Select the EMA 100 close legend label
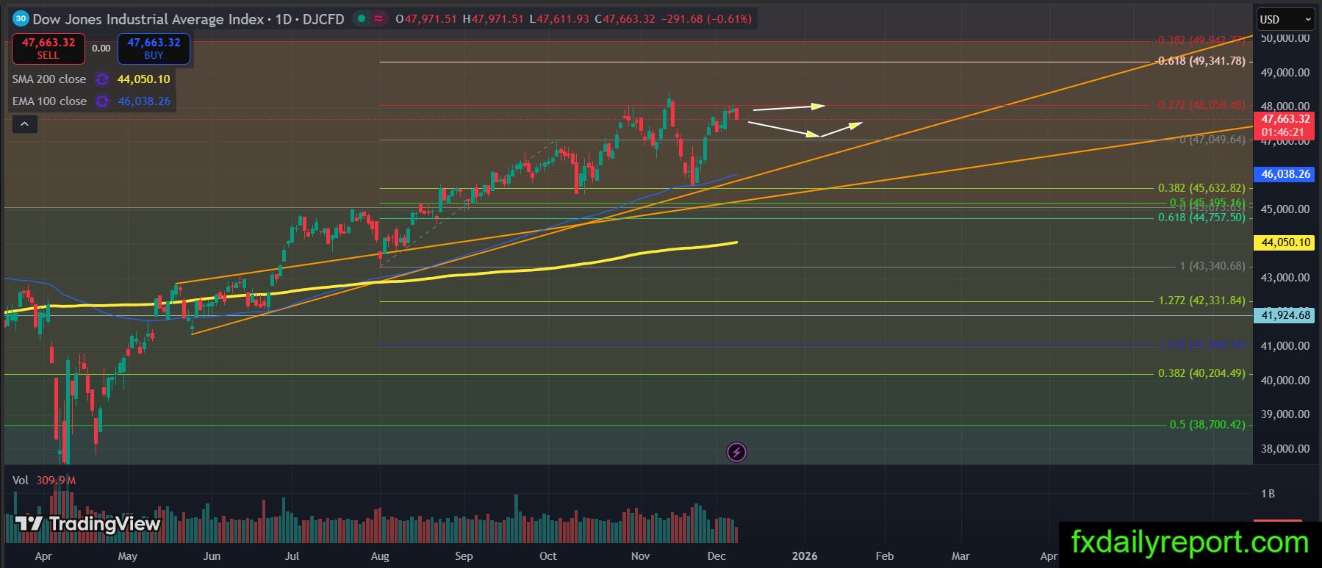 [x=49, y=101]
